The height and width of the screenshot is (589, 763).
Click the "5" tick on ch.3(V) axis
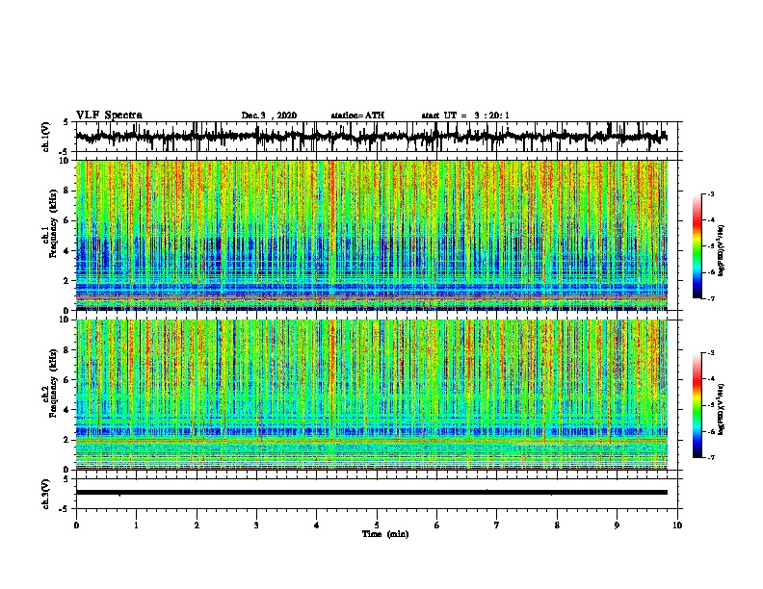pyautogui.click(x=66, y=479)
